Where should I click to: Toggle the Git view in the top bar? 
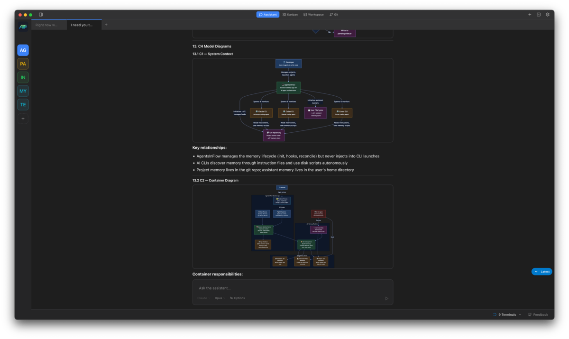[333, 14]
